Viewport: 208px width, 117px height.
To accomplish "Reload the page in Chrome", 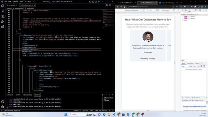I will coord(124,6).
